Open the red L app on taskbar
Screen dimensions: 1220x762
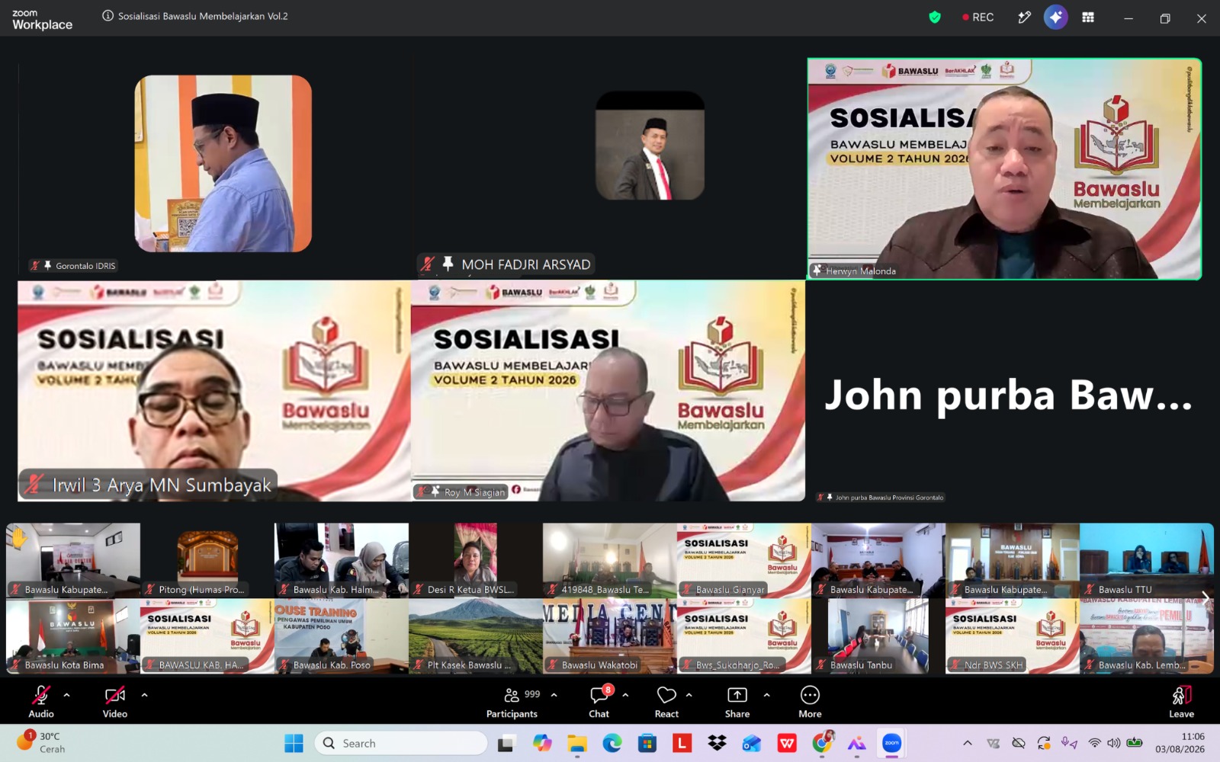click(682, 743)
